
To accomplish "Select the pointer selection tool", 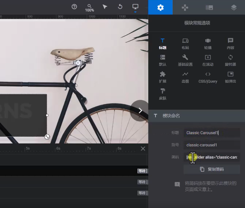I will coord(105,7).
